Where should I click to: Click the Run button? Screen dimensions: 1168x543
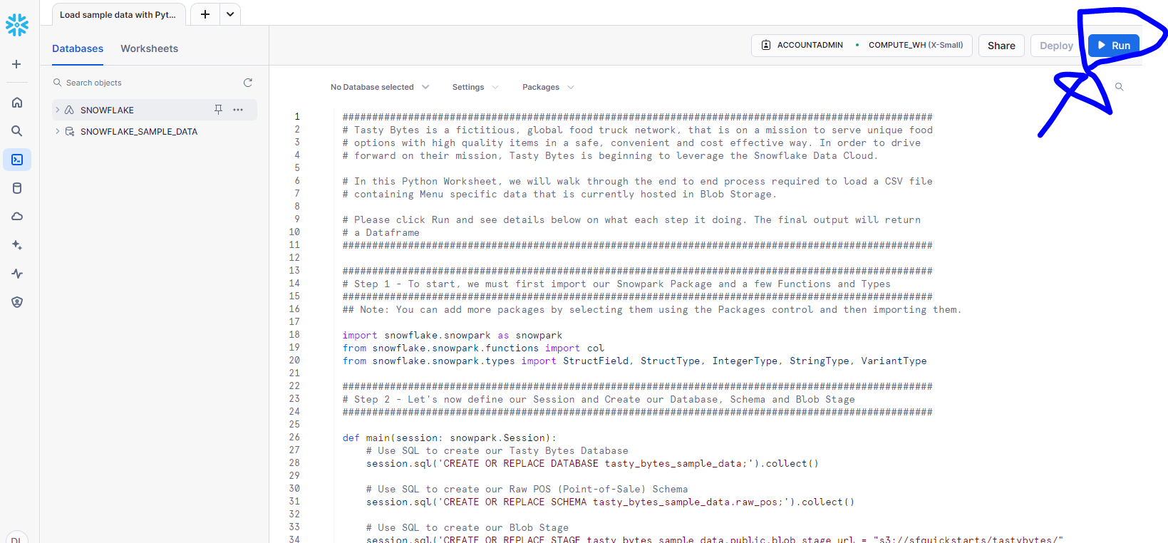[x=1114, y=45]
